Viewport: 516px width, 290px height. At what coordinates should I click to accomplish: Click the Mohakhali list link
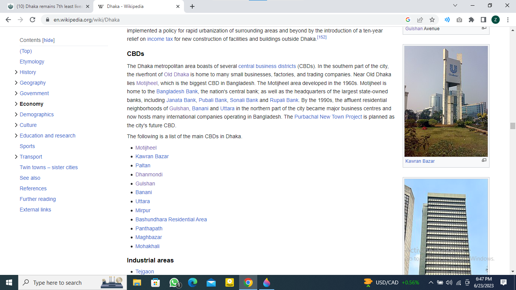tap(148, 246)
